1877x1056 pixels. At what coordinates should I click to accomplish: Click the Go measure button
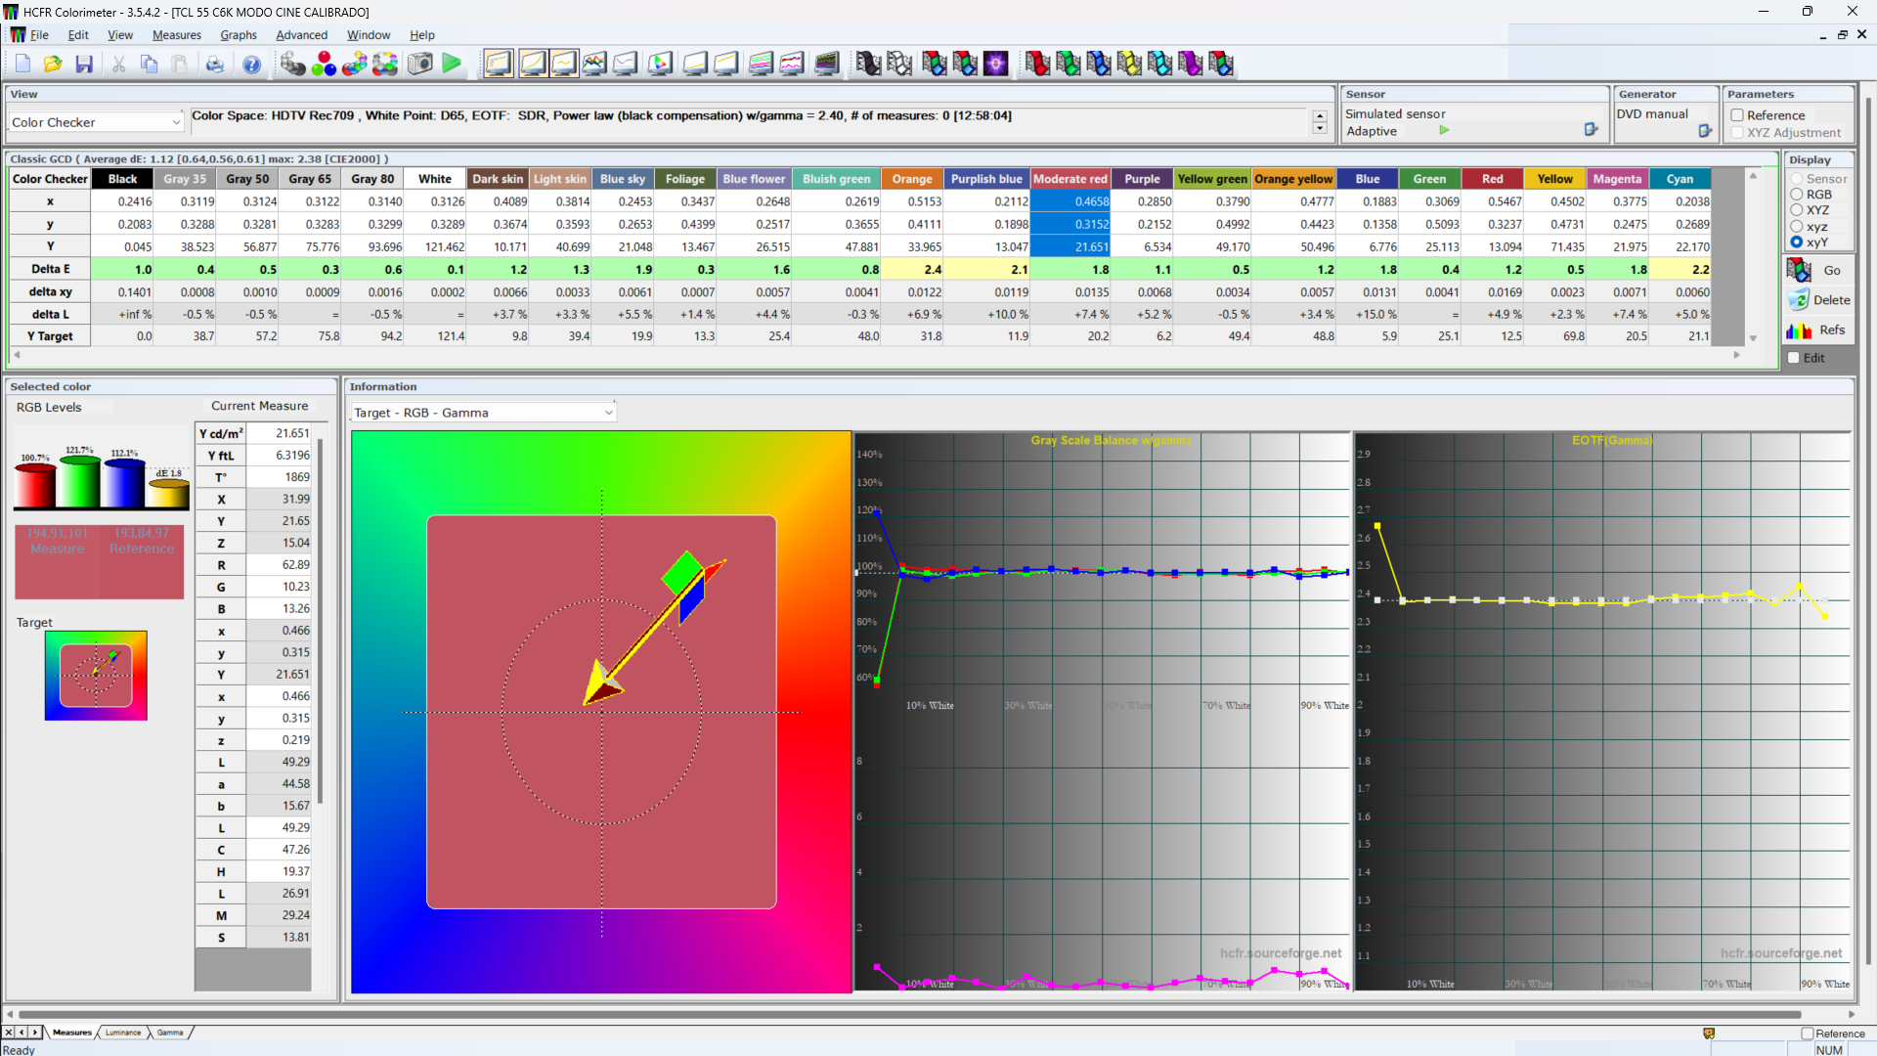pyautogui.click(x=1819, y=270)
